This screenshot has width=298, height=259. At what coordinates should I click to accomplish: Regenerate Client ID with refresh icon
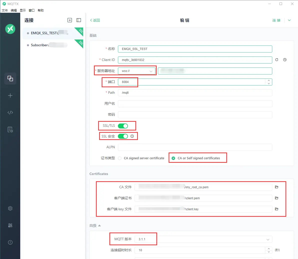point(277,60)
